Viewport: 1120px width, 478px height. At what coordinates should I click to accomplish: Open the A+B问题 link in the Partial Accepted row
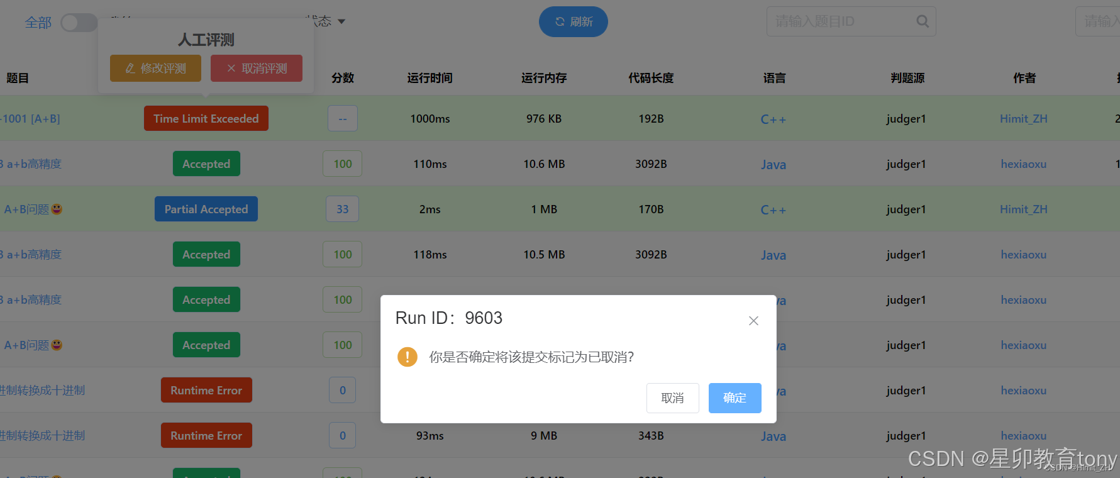point(33,209)
